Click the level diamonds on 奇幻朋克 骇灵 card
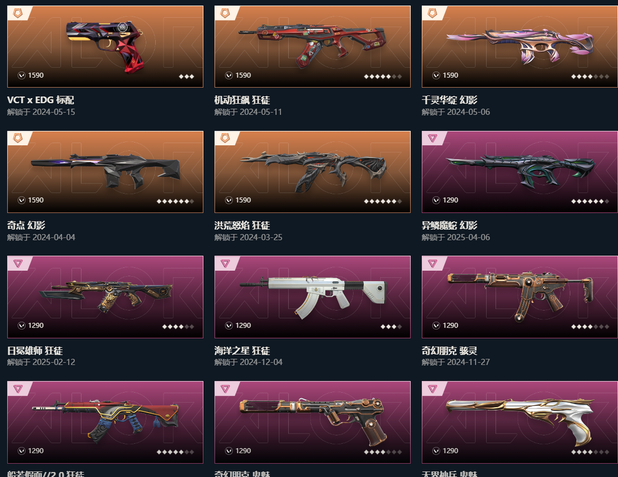The height and width of the screenshot is (477, 618). (590, 326)
